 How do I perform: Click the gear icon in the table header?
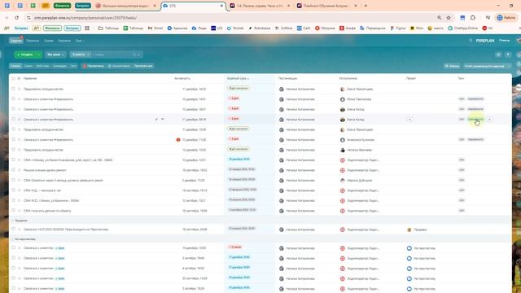click(19, 78)
